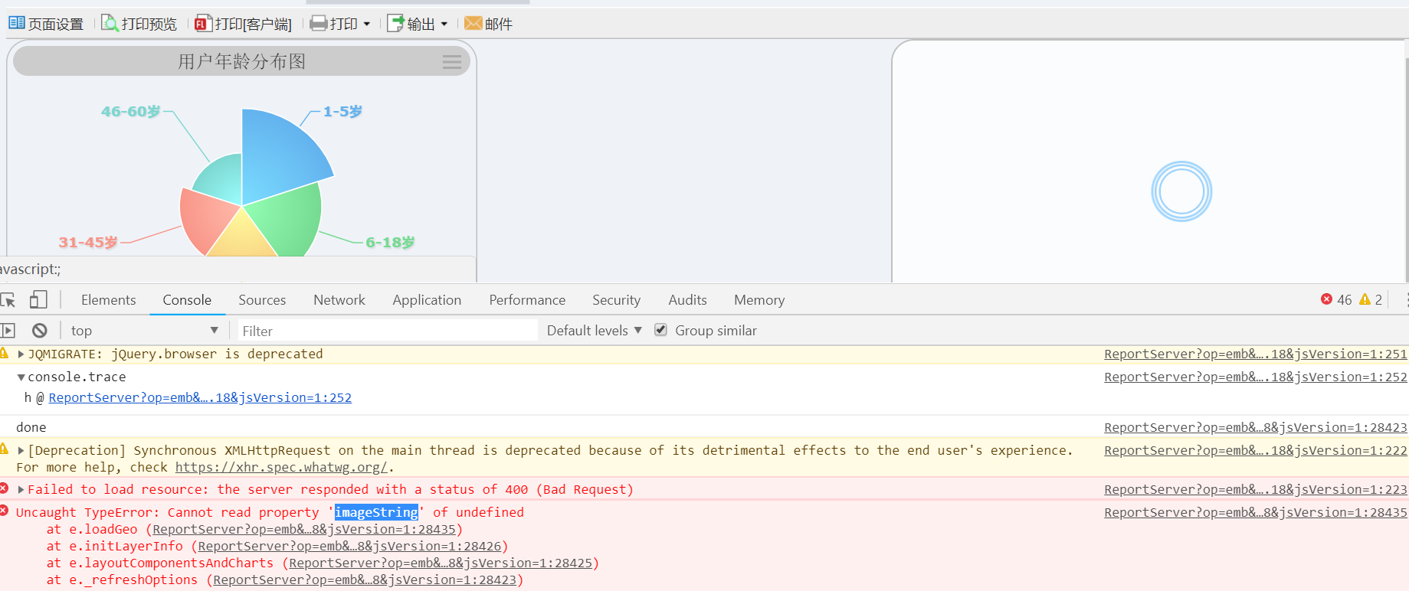Open the e.layoutComponentsAndCharts source link
This screenshot has height=591, width=1409.
coord(441,563)
